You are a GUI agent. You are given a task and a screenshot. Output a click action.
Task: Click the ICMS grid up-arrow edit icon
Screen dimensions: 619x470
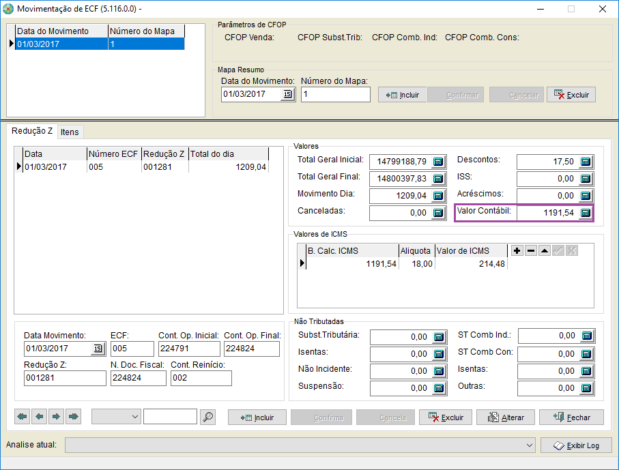click(545, 251)
